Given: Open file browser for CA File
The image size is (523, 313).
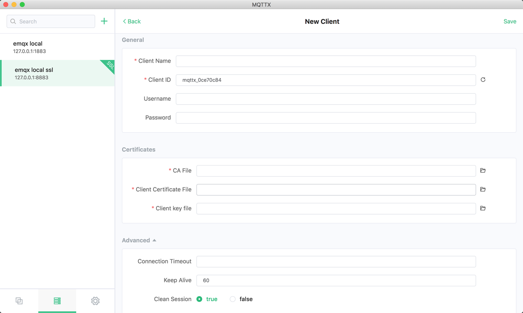Looking at the screenshot, I should point(483,171).
